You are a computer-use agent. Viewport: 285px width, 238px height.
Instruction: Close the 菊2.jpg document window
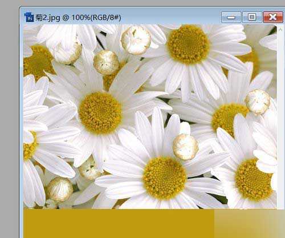click(273, 17)
